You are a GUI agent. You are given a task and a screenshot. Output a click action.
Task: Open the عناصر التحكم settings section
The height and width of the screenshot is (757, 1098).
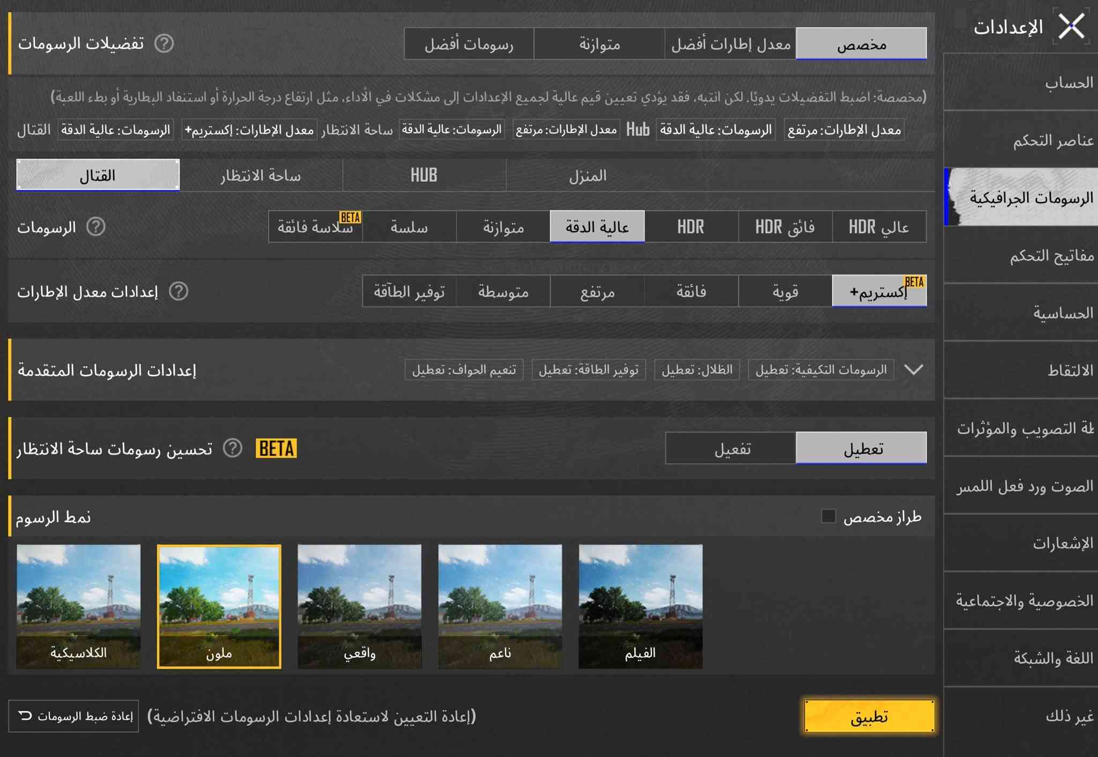(x=1021, y=140)
